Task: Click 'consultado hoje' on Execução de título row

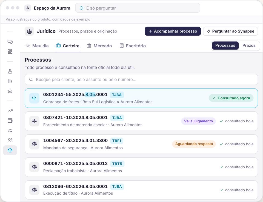Action: 237,190
